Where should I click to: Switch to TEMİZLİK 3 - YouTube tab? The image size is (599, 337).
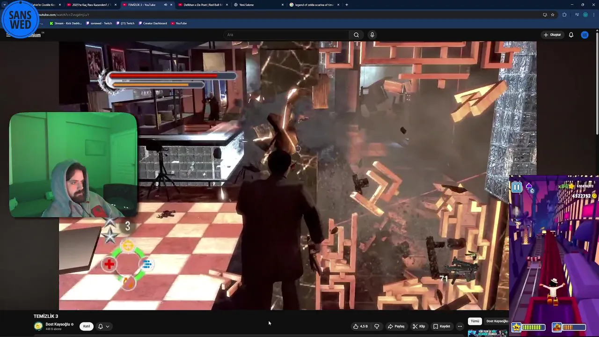(x=142, y=5)
